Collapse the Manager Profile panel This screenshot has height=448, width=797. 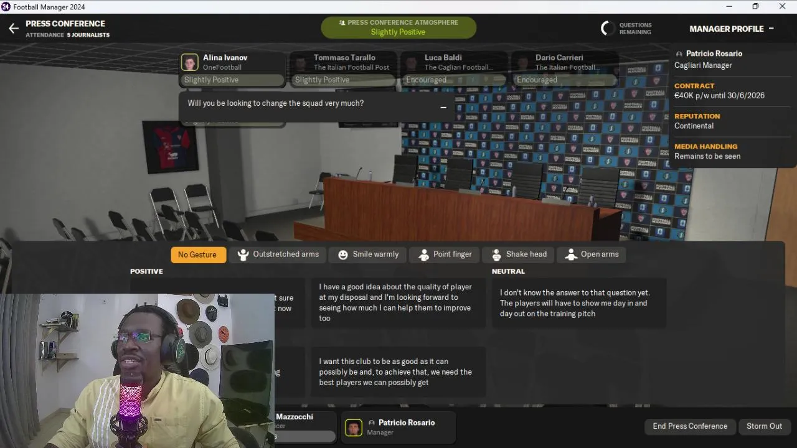coord(771,29)
